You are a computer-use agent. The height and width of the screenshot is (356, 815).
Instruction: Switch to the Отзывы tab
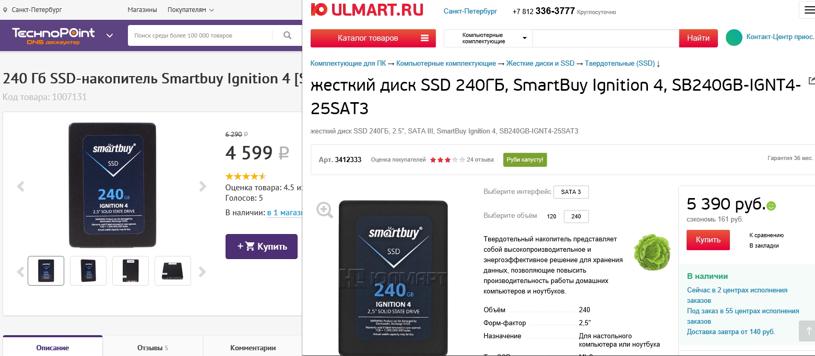pos(152,348)
